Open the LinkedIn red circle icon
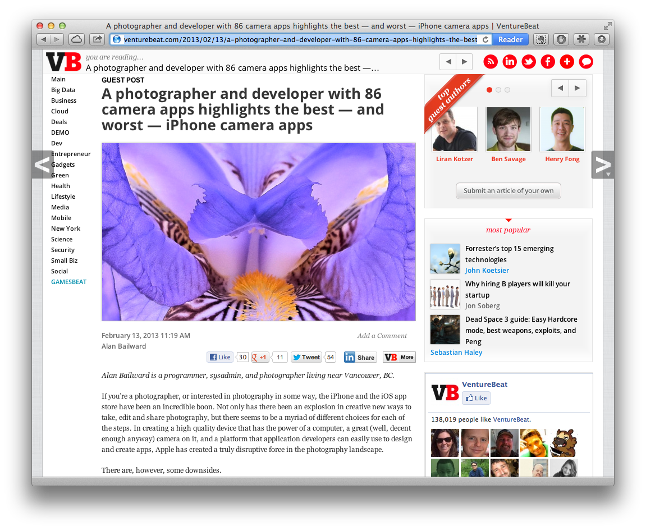The height and width of the screenshot is (530, 646). click(510, 62)
